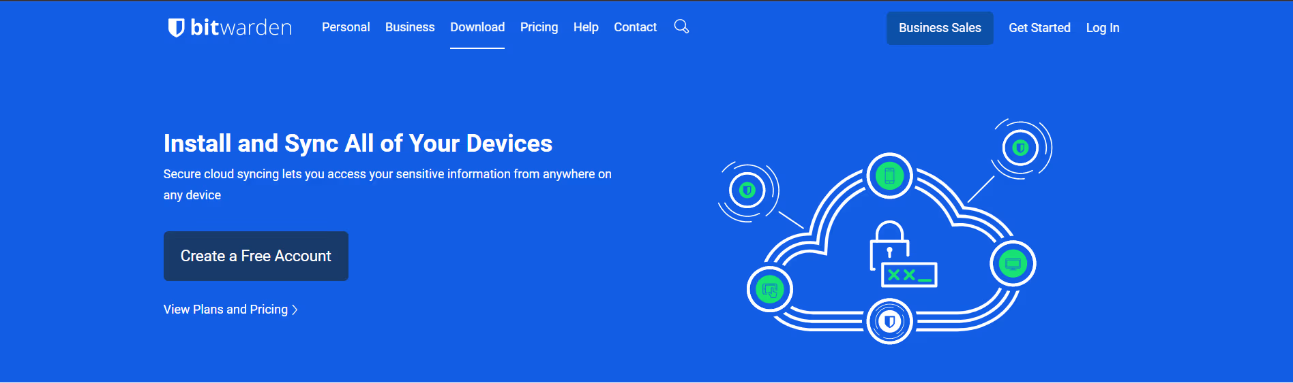Click the password field graphic in cloud
The height and width of the screenshot is (383, 1293).
[910, 275]
